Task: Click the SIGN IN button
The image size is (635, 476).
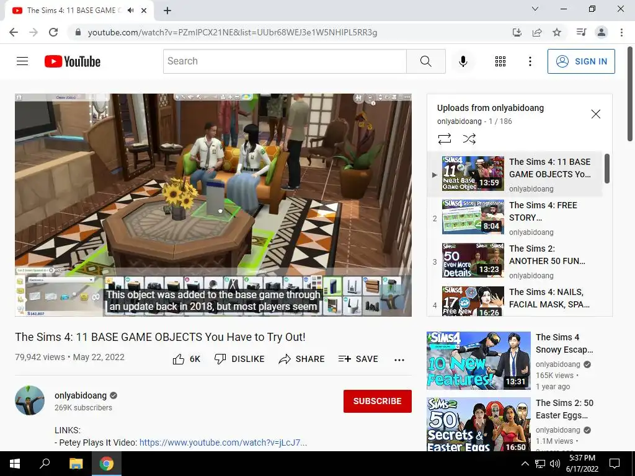Action: [580, 61]
